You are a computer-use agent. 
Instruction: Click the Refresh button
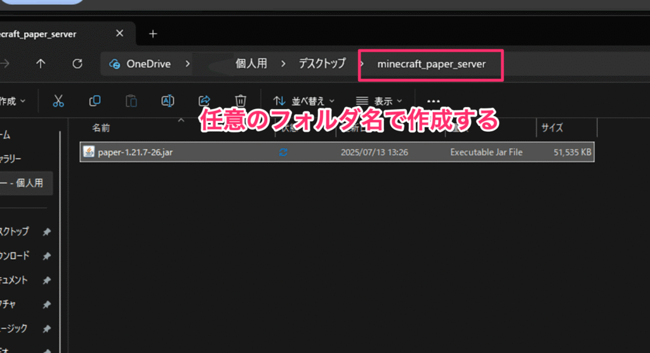pyautogui.click(x=77, y=64)
